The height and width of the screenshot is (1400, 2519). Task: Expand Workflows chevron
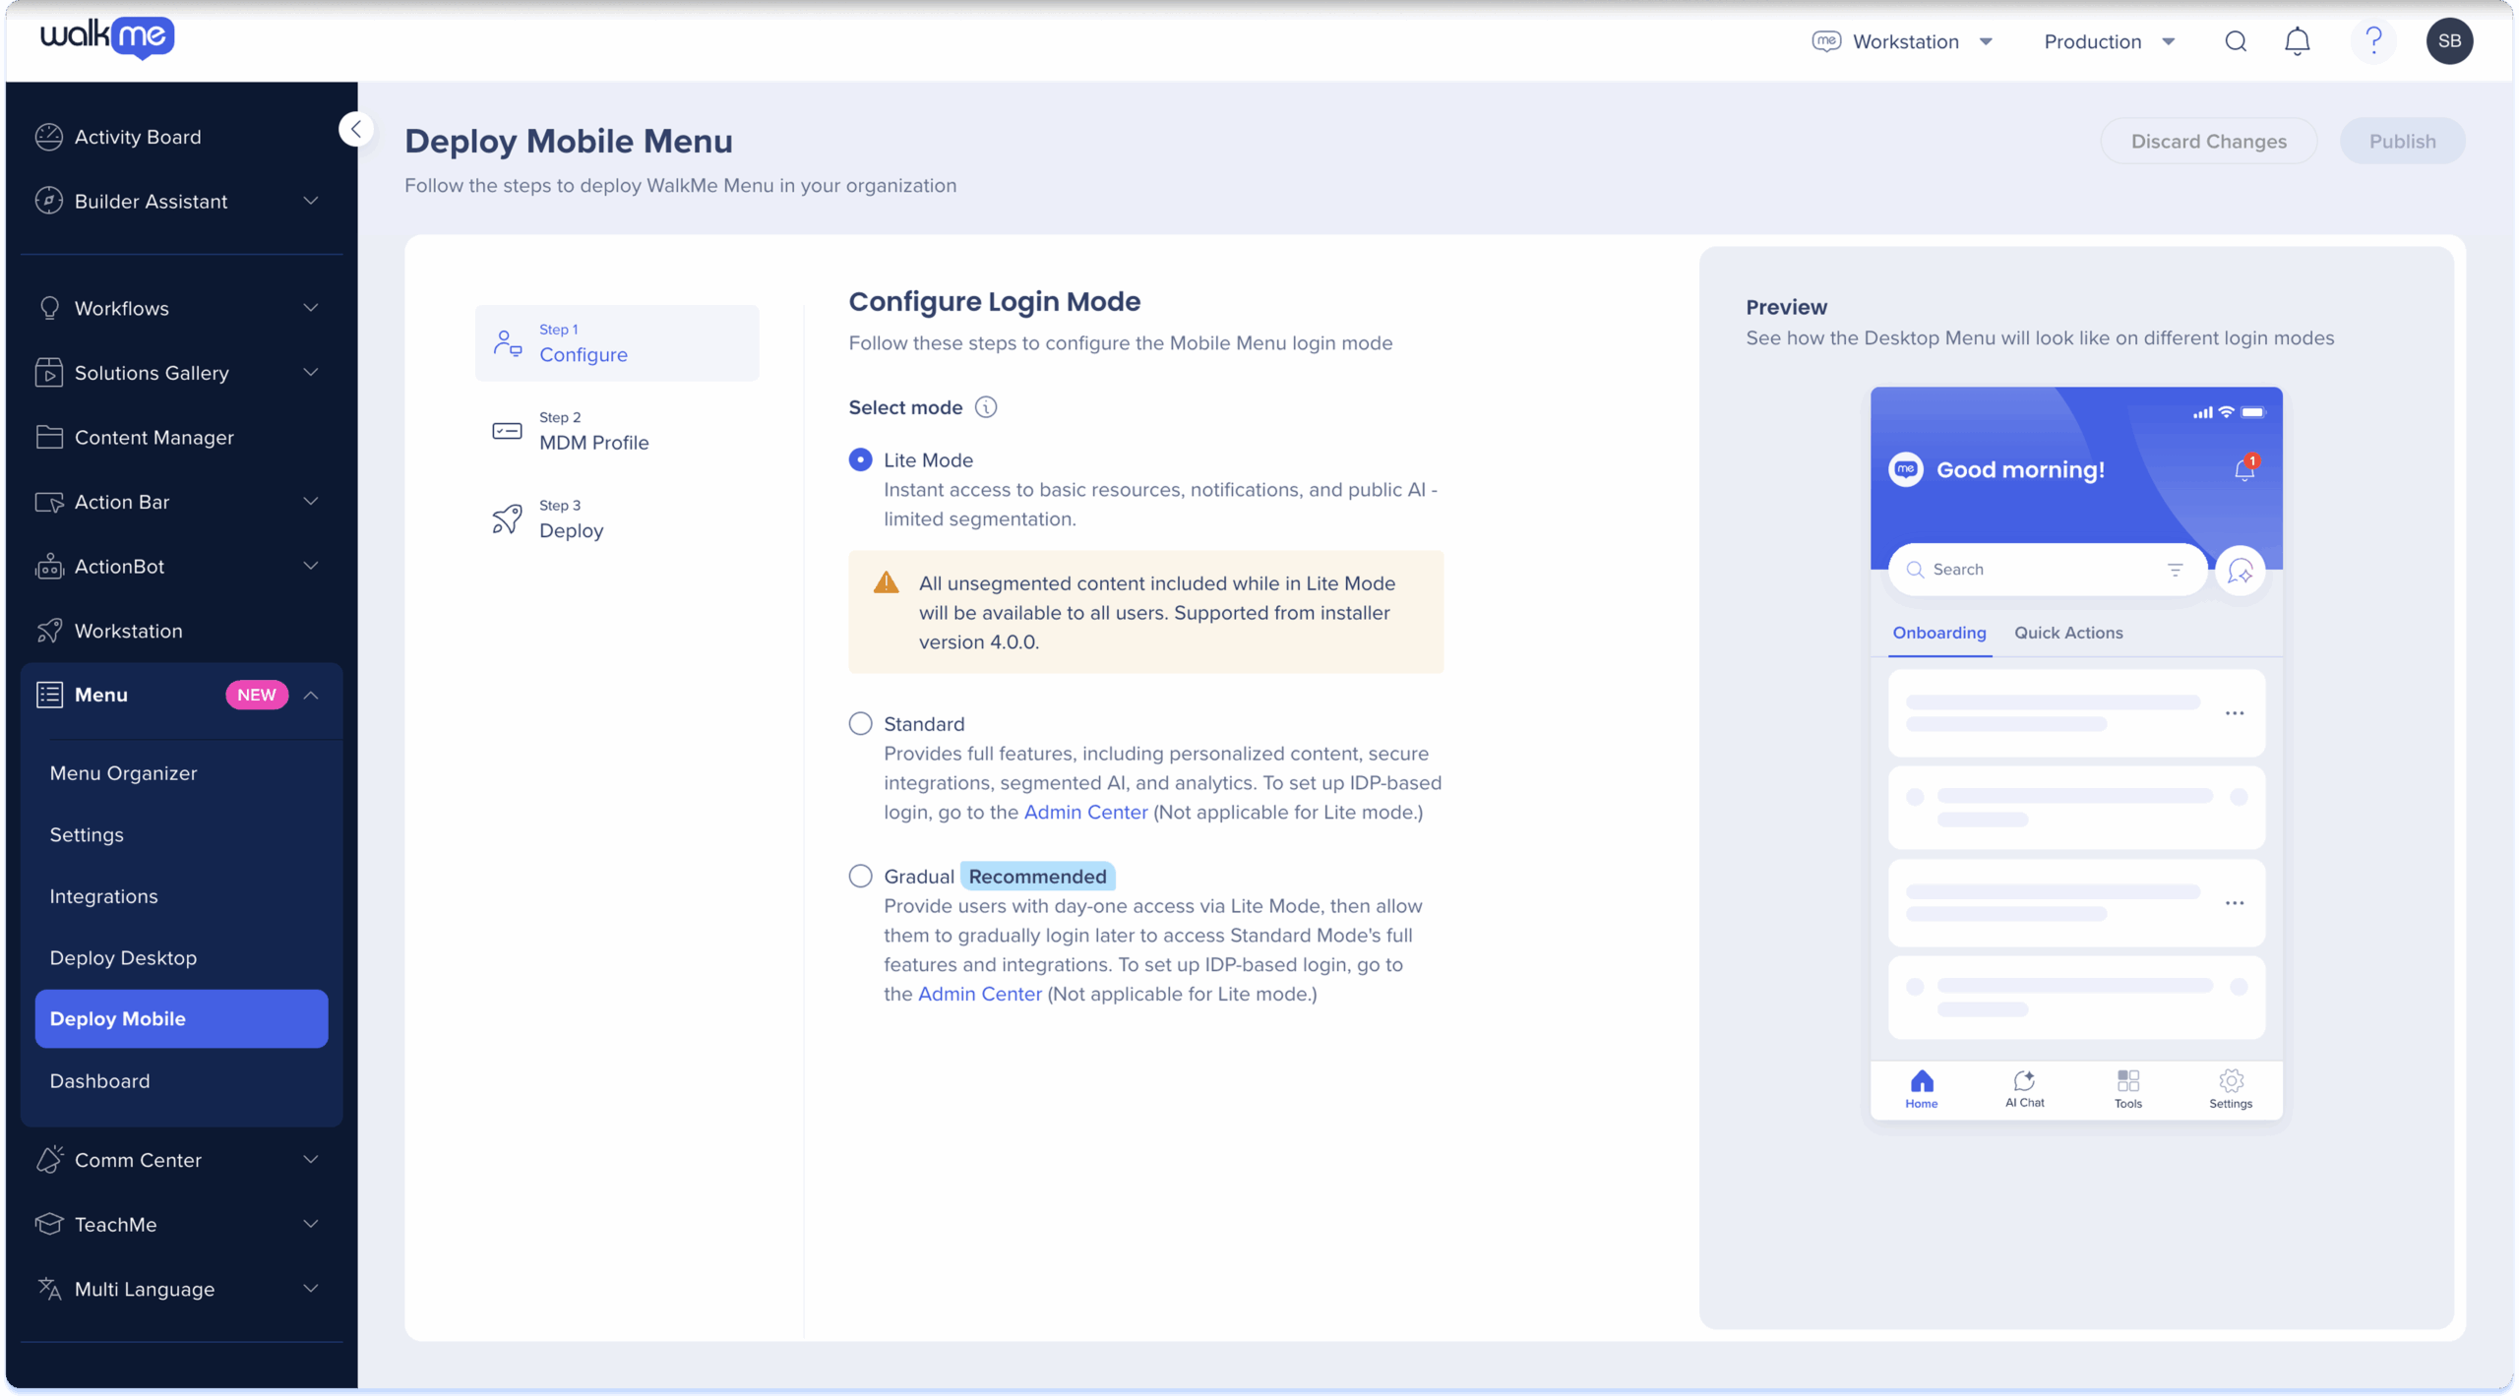(x=311, y=308)
